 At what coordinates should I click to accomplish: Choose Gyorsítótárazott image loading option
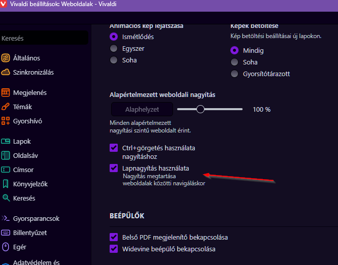point(234,74)
